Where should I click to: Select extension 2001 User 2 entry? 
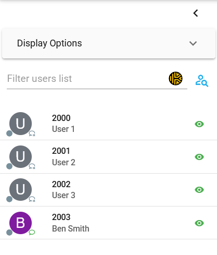108,157
